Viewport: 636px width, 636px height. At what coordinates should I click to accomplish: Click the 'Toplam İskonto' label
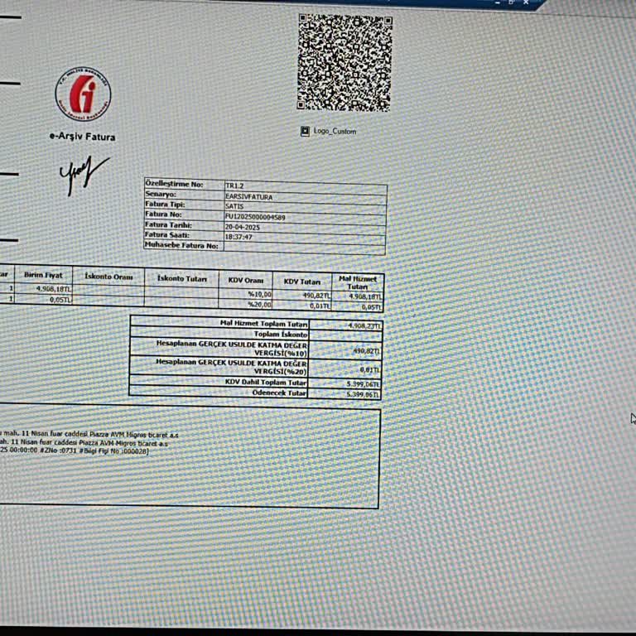pos(281,335)
